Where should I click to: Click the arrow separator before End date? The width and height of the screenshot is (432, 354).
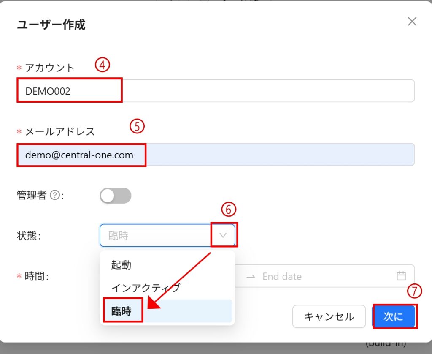click(251, 276)
